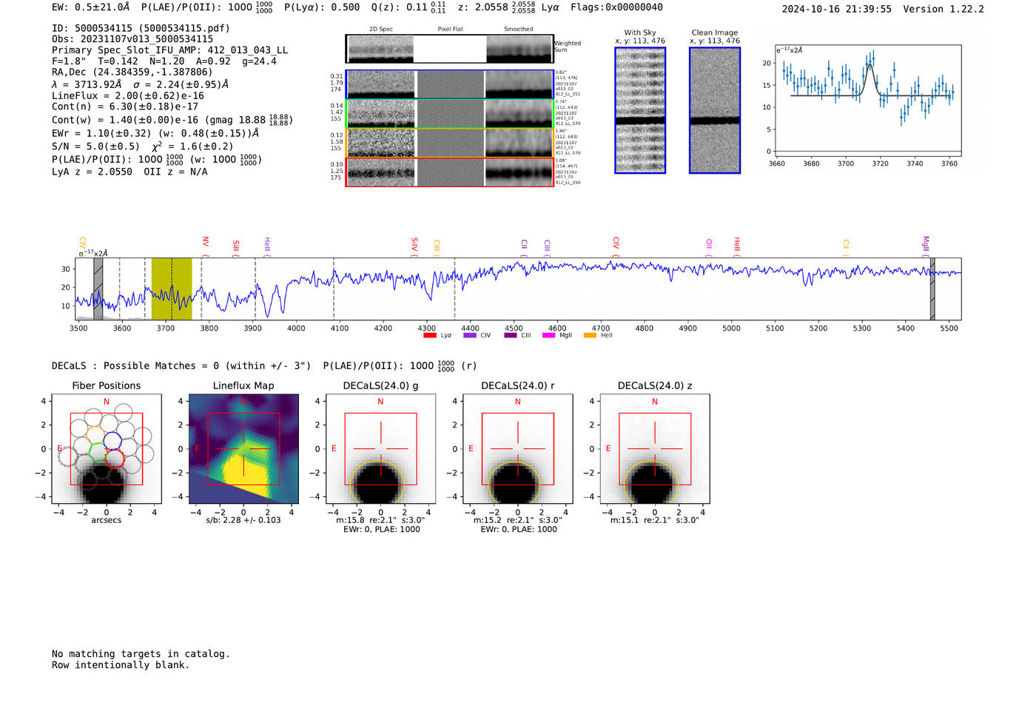Screen dimensions: 1036x705
Task: Click the 'S/N = 5.0(±0.5)' value
Action: point(95,146)
